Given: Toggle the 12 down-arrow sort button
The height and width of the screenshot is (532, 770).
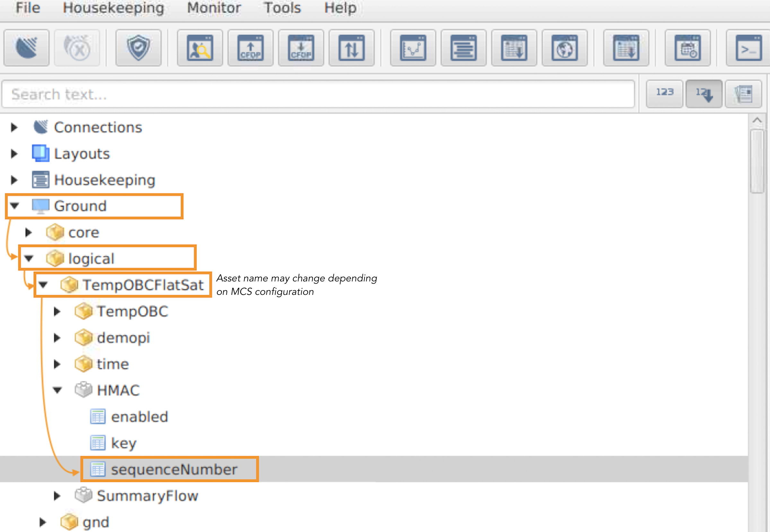Looking at the screenshot, I should pos(704,94).
